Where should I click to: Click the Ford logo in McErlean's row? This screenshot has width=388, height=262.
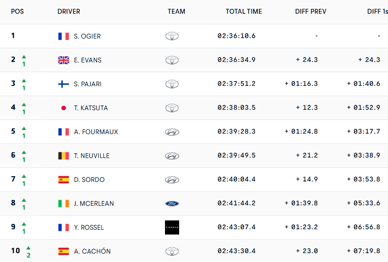(172, 204)
